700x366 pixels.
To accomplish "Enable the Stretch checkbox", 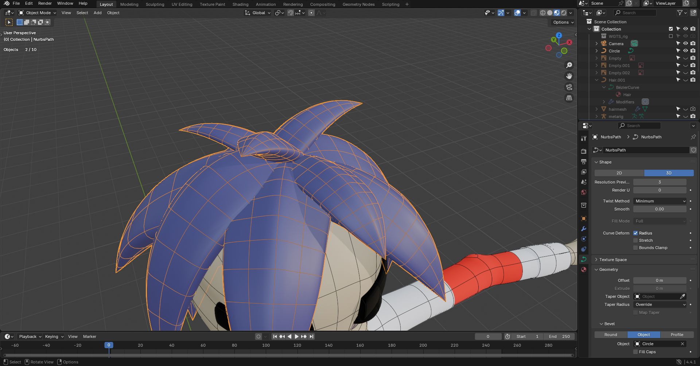I will pos(635,240).
